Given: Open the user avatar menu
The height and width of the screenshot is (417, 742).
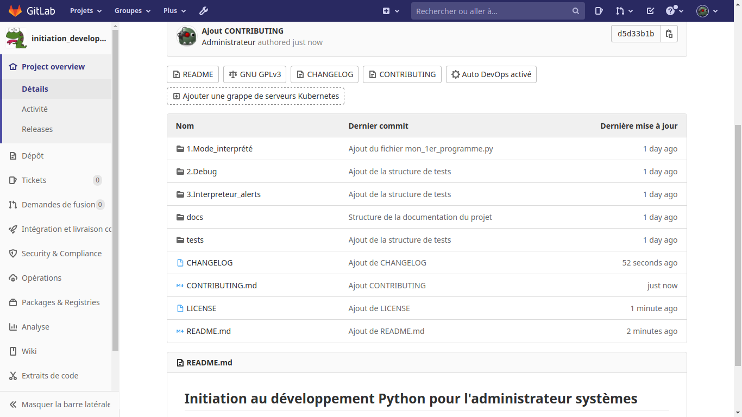Looking at the screenshot, I should 707,11.
